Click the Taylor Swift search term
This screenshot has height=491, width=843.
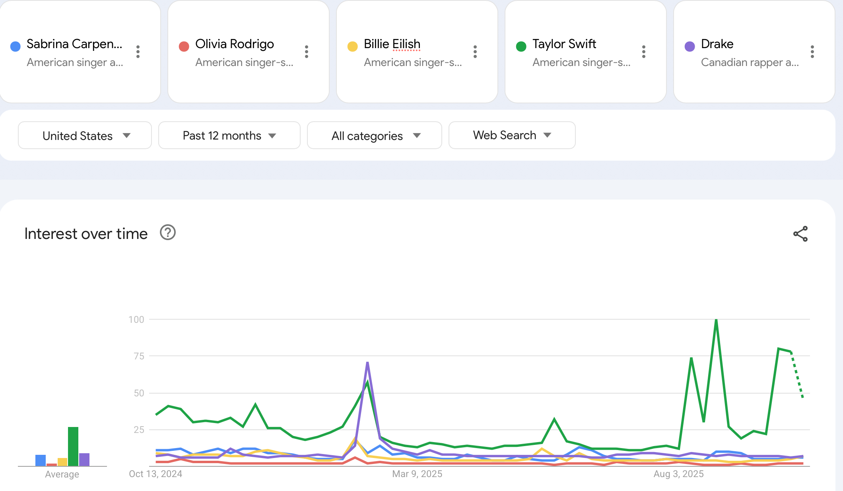coord(564,44)
